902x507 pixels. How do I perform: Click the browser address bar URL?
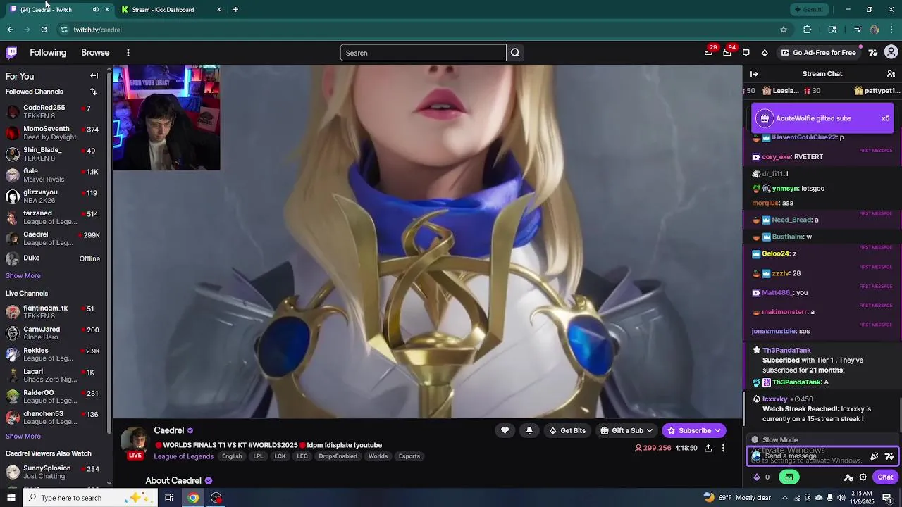pos(98,30)
